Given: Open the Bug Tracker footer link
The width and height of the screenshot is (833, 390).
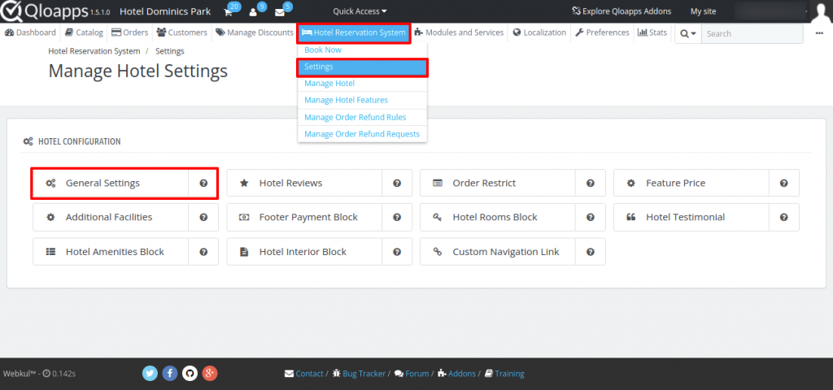Looking at the screenshot, I should (359, 374).
